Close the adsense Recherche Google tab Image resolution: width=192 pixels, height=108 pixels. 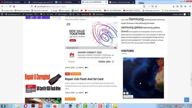click(133, 2)
